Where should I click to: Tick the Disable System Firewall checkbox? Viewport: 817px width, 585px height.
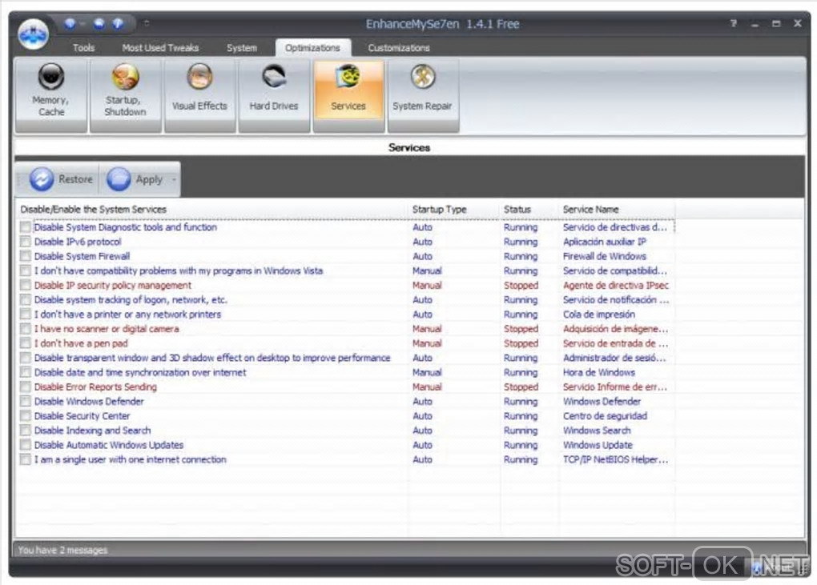click(x=25, y=256)
